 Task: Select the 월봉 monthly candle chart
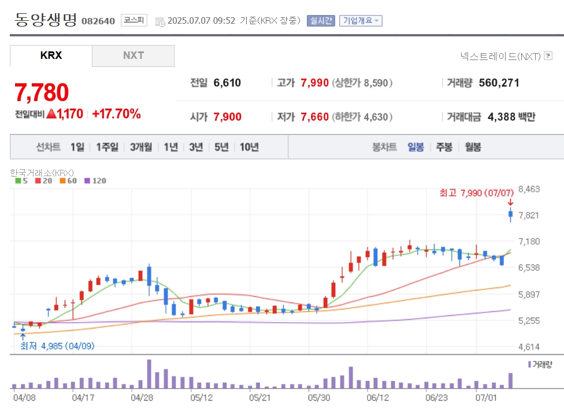pos(473,147)
